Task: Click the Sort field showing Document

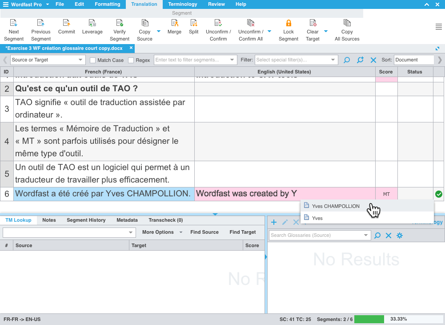Action: click(414, 60)
